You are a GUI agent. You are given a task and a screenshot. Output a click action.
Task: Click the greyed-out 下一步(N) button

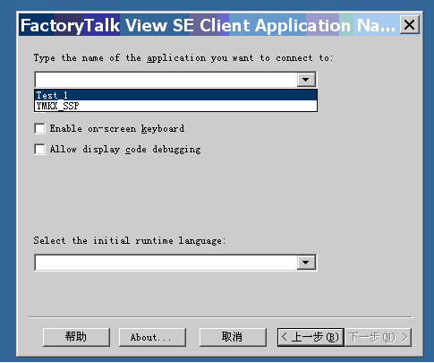pos(378,337)
